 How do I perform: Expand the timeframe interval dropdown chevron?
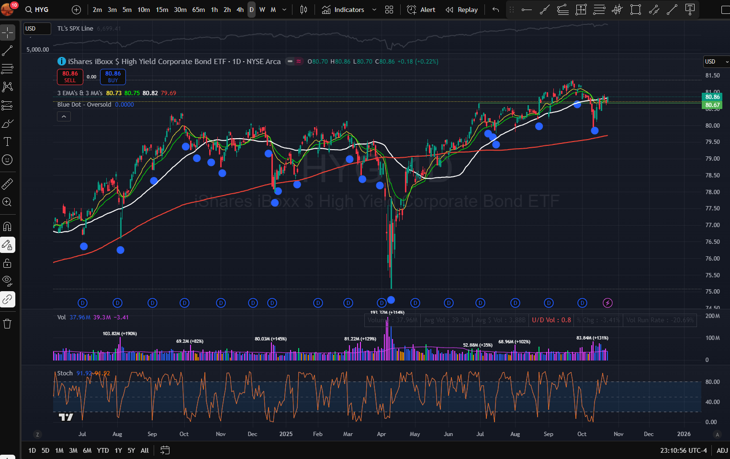[x=284, y=10]
